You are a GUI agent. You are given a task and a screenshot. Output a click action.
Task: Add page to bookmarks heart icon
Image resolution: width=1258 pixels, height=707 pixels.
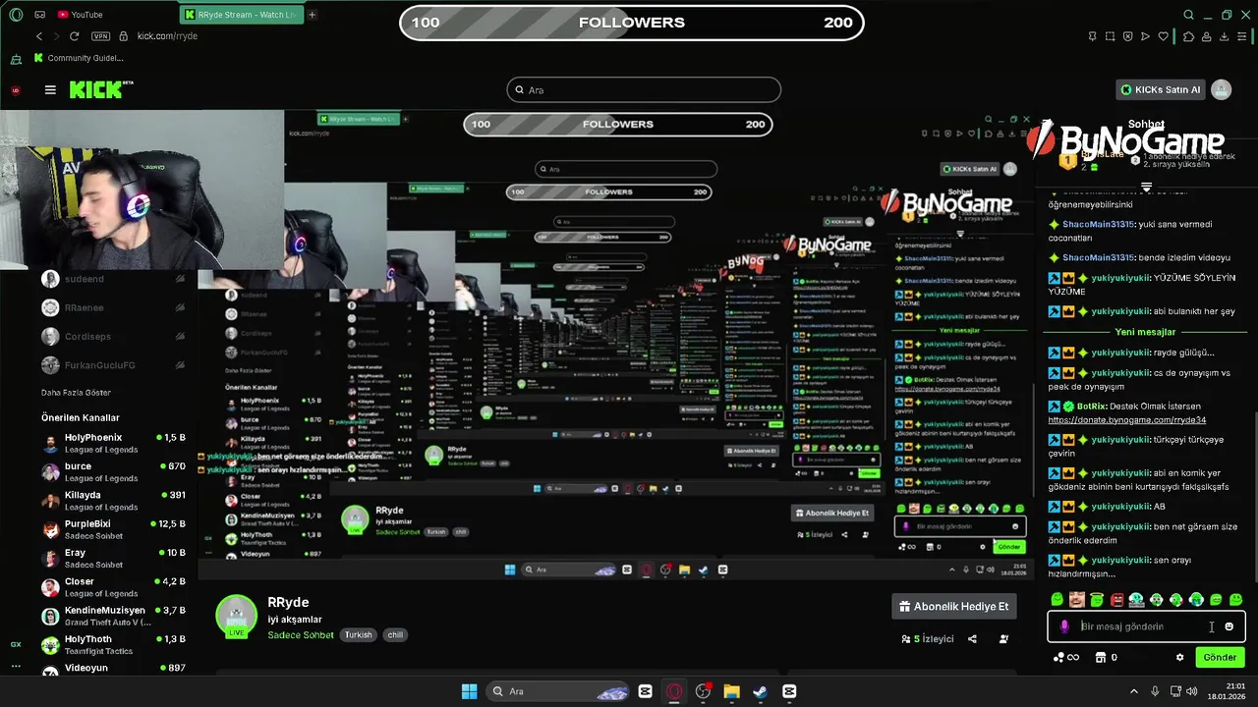click(x=1164, y=36)
